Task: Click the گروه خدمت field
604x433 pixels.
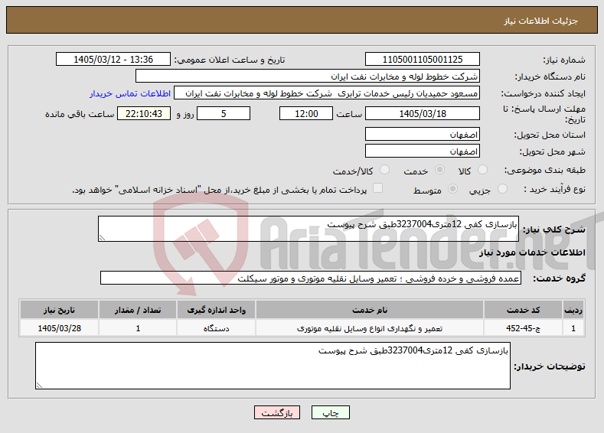Action: [x=311, y=278]
